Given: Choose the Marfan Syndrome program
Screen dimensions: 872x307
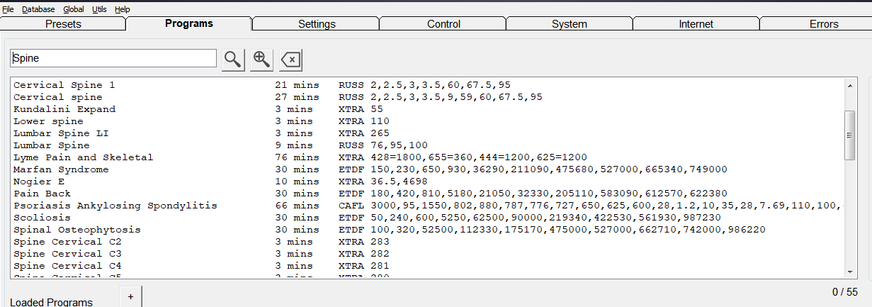Looking at the screenshot, I should pos(428,169).
